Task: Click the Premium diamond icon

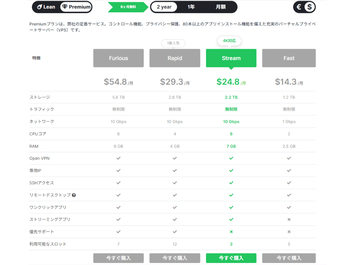Action: tap(64, 7)
